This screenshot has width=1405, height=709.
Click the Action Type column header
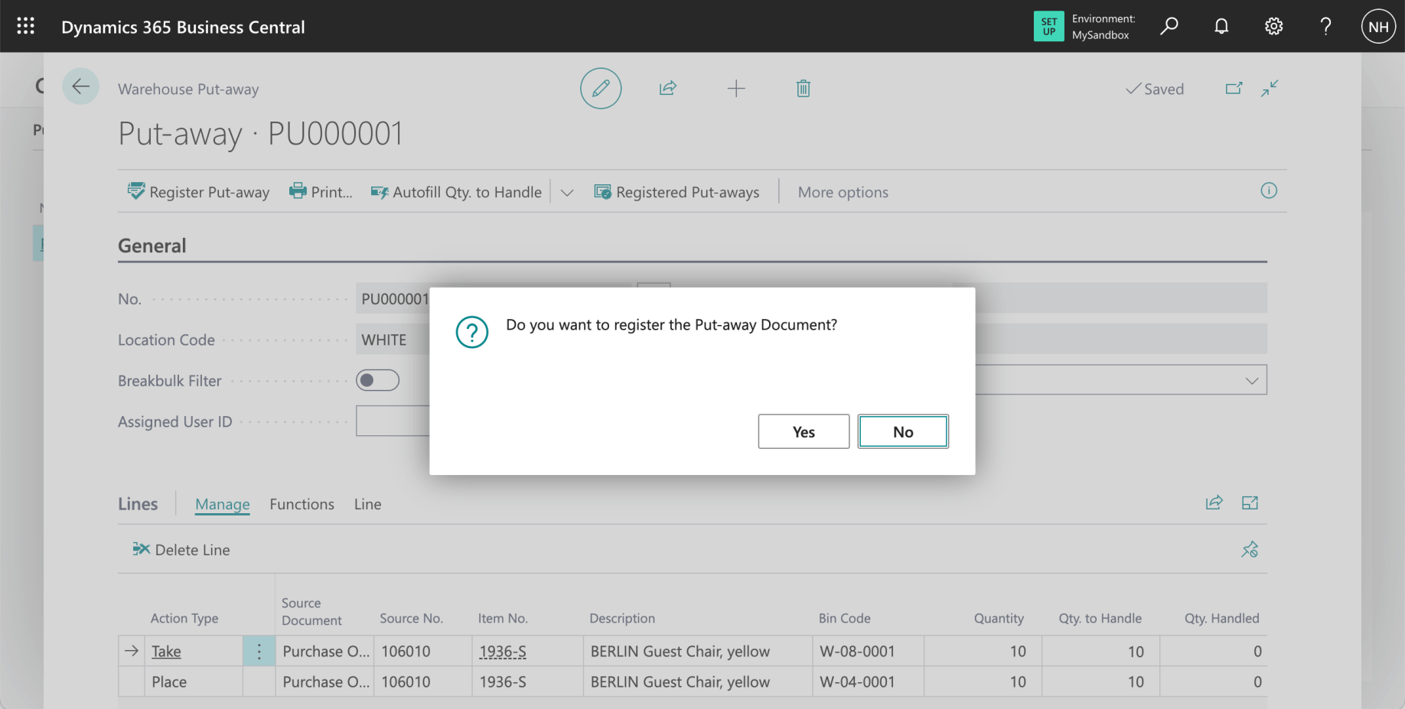click(184, 618)
